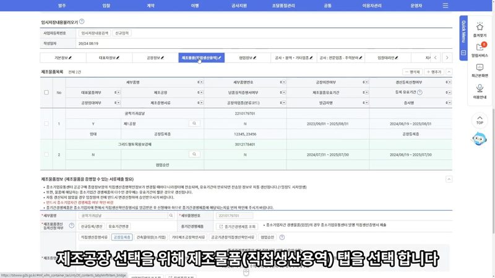The width and height of the screenshot is (495, 278).
Task: Click the 유효기간변경 button
Action: click(x=119, y=226)
